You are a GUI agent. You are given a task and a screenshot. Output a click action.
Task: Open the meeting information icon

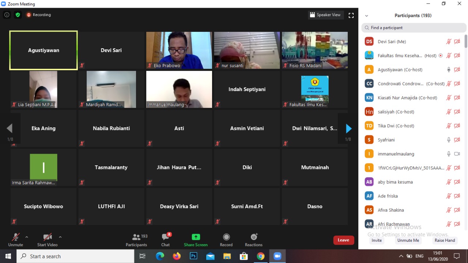pos(7,15)
